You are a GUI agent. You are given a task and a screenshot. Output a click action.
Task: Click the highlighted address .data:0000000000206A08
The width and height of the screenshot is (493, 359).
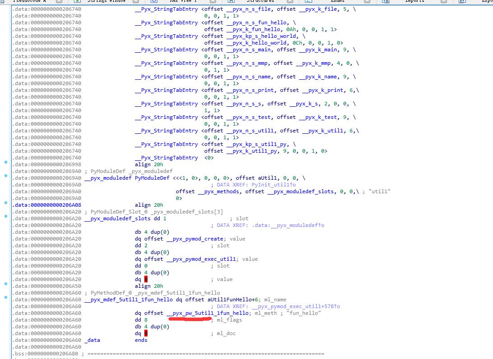point(46,205)
